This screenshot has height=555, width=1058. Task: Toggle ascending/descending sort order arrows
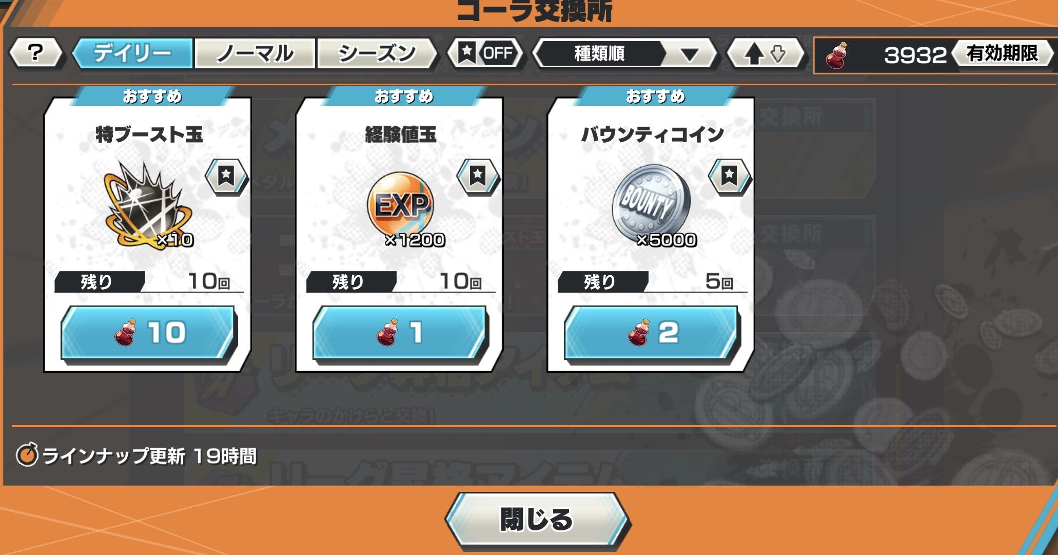tap(766, 53)
